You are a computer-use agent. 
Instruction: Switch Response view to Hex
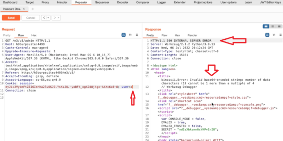tap(177, 35)
